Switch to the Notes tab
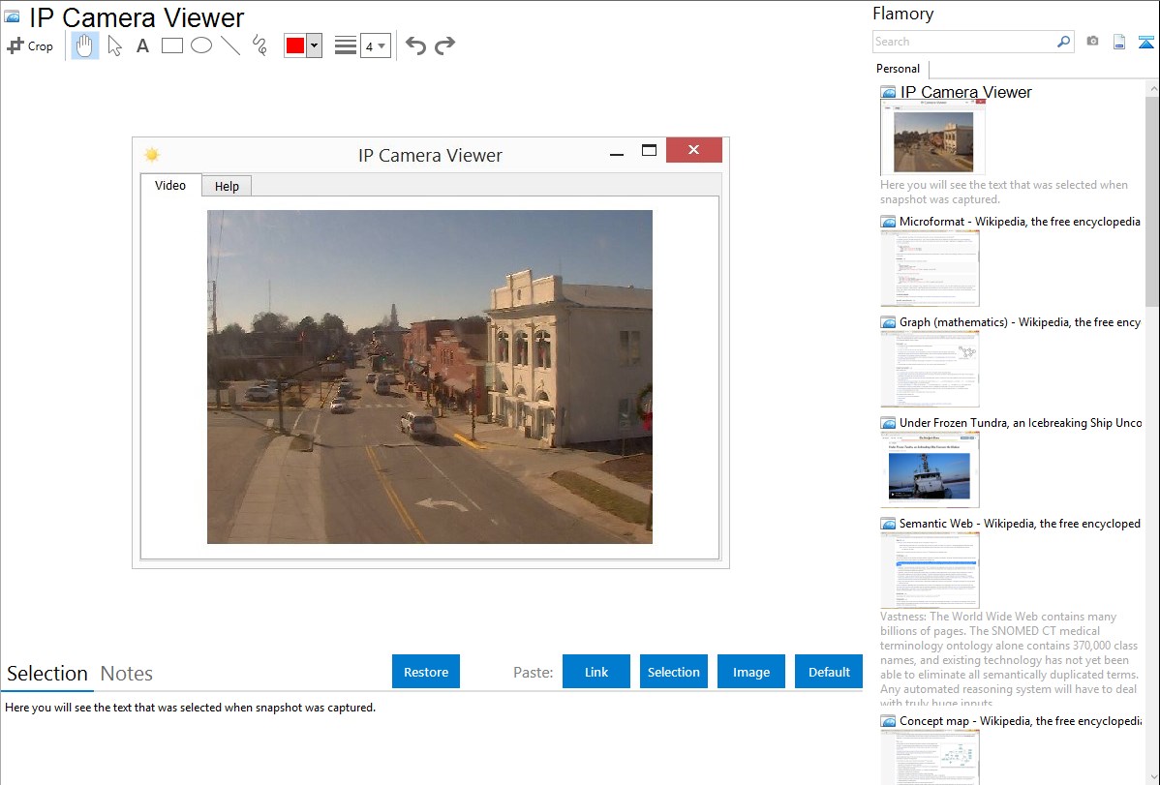 coord(127,674)
